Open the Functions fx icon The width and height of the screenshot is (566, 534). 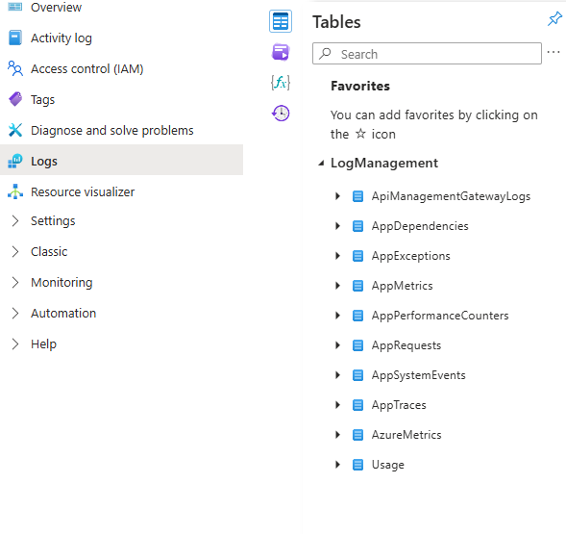281,83
